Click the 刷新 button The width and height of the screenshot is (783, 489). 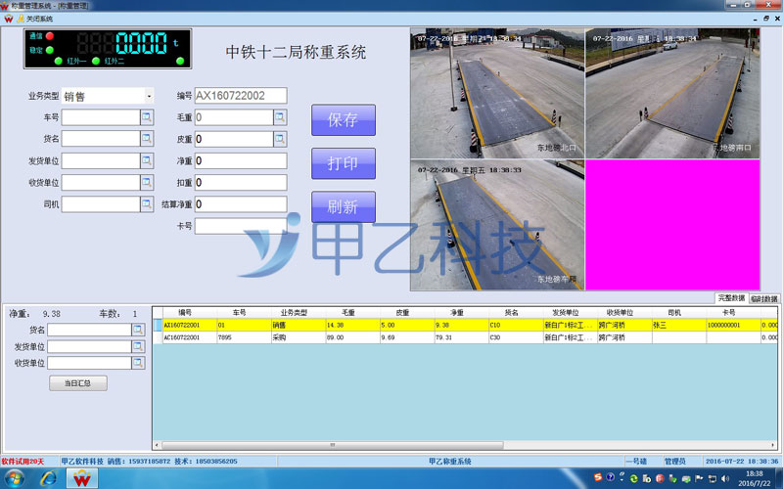click(343, 207)
